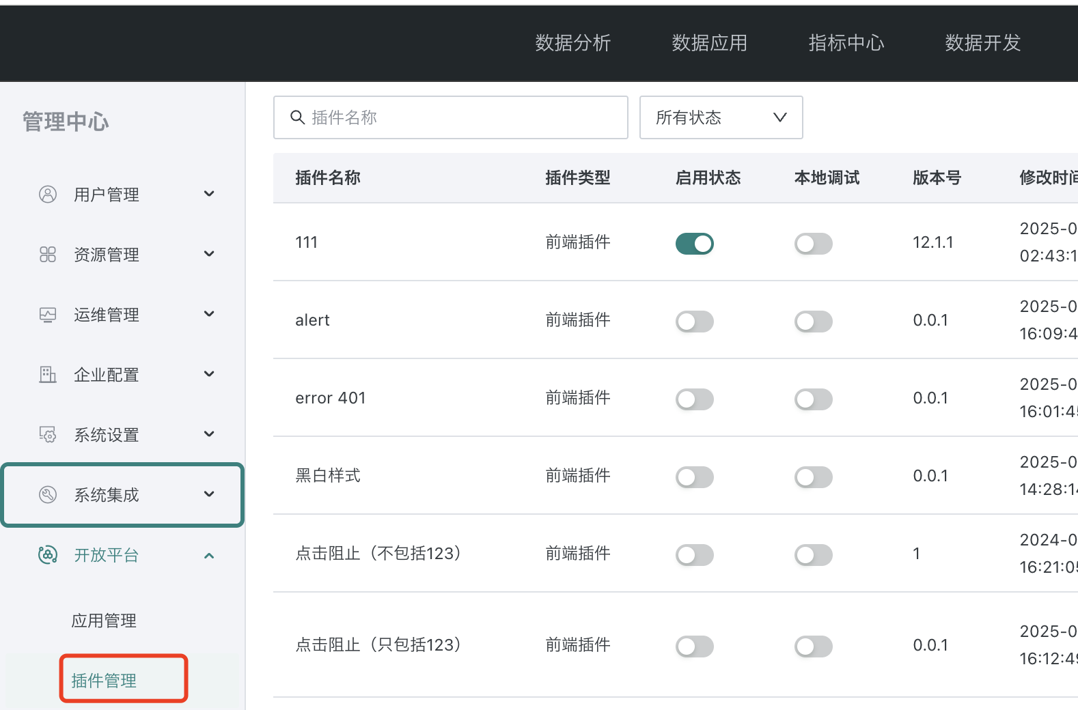Click the 系统设置 gear icon

48,435
